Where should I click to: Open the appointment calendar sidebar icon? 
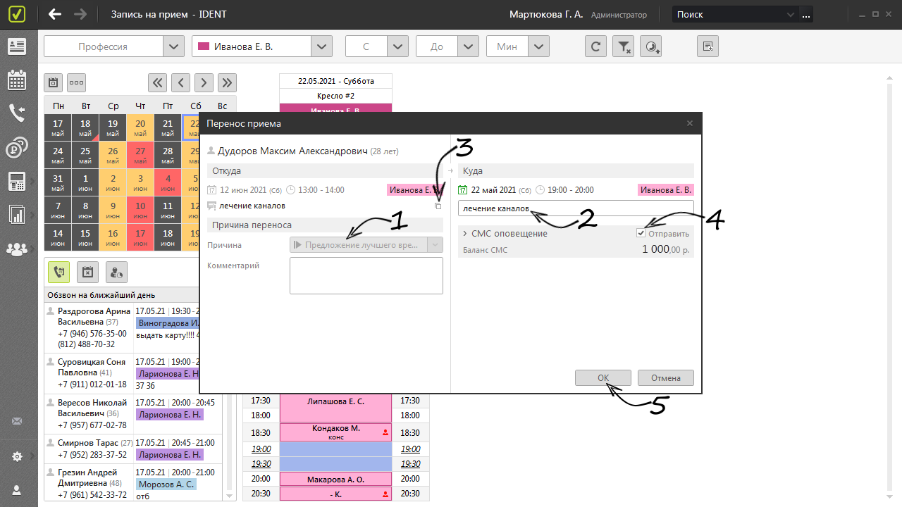click(x=17, y=80)
